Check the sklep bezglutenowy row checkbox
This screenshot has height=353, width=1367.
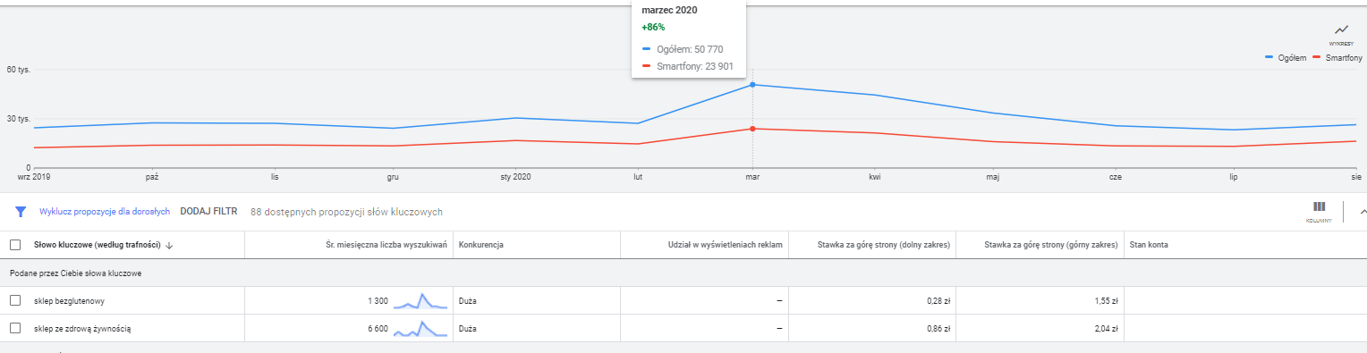coord(15,300)
